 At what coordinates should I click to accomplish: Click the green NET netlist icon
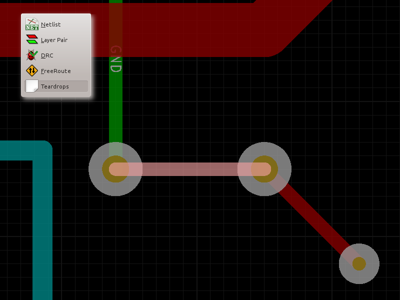[x=32, y=24]
